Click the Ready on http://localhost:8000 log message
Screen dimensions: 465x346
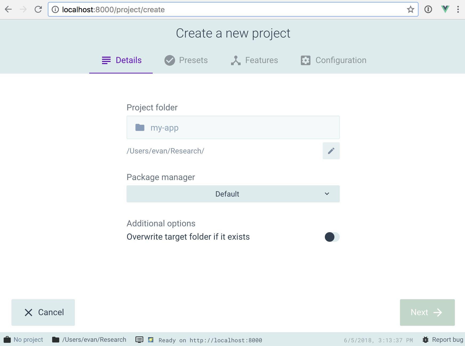pos(210,340)
